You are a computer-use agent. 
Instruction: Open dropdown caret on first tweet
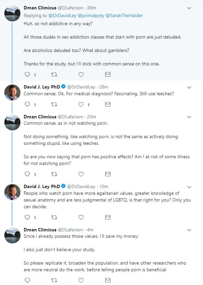(x=189, y=8)
